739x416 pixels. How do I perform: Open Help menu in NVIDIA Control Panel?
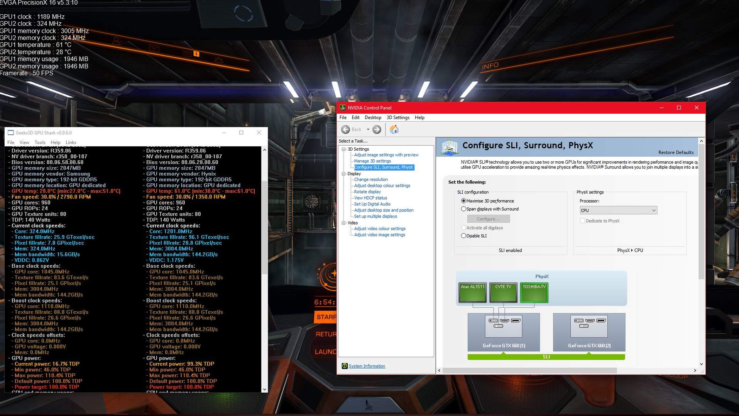pyautogui.click(x=419, y=117)
